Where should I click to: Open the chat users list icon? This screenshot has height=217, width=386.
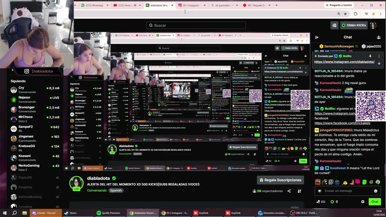point(378,37)
